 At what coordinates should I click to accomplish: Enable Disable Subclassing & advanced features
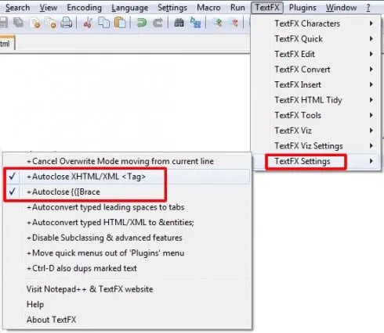tap(126, 238)
